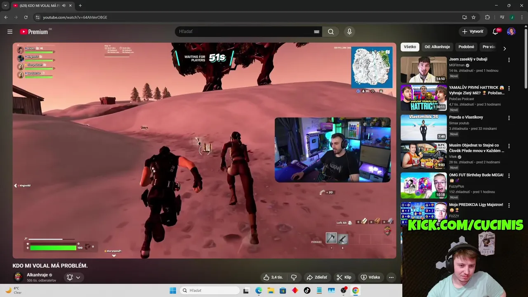Screen dimensions: 528x297
Task: Open the on-screen keyboard in search box
Action: [x=316, y=32]
